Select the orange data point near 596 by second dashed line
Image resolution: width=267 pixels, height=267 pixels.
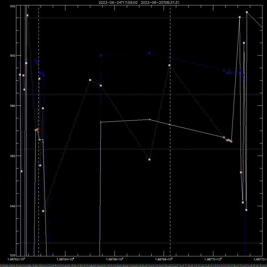[x=169, y=65]
